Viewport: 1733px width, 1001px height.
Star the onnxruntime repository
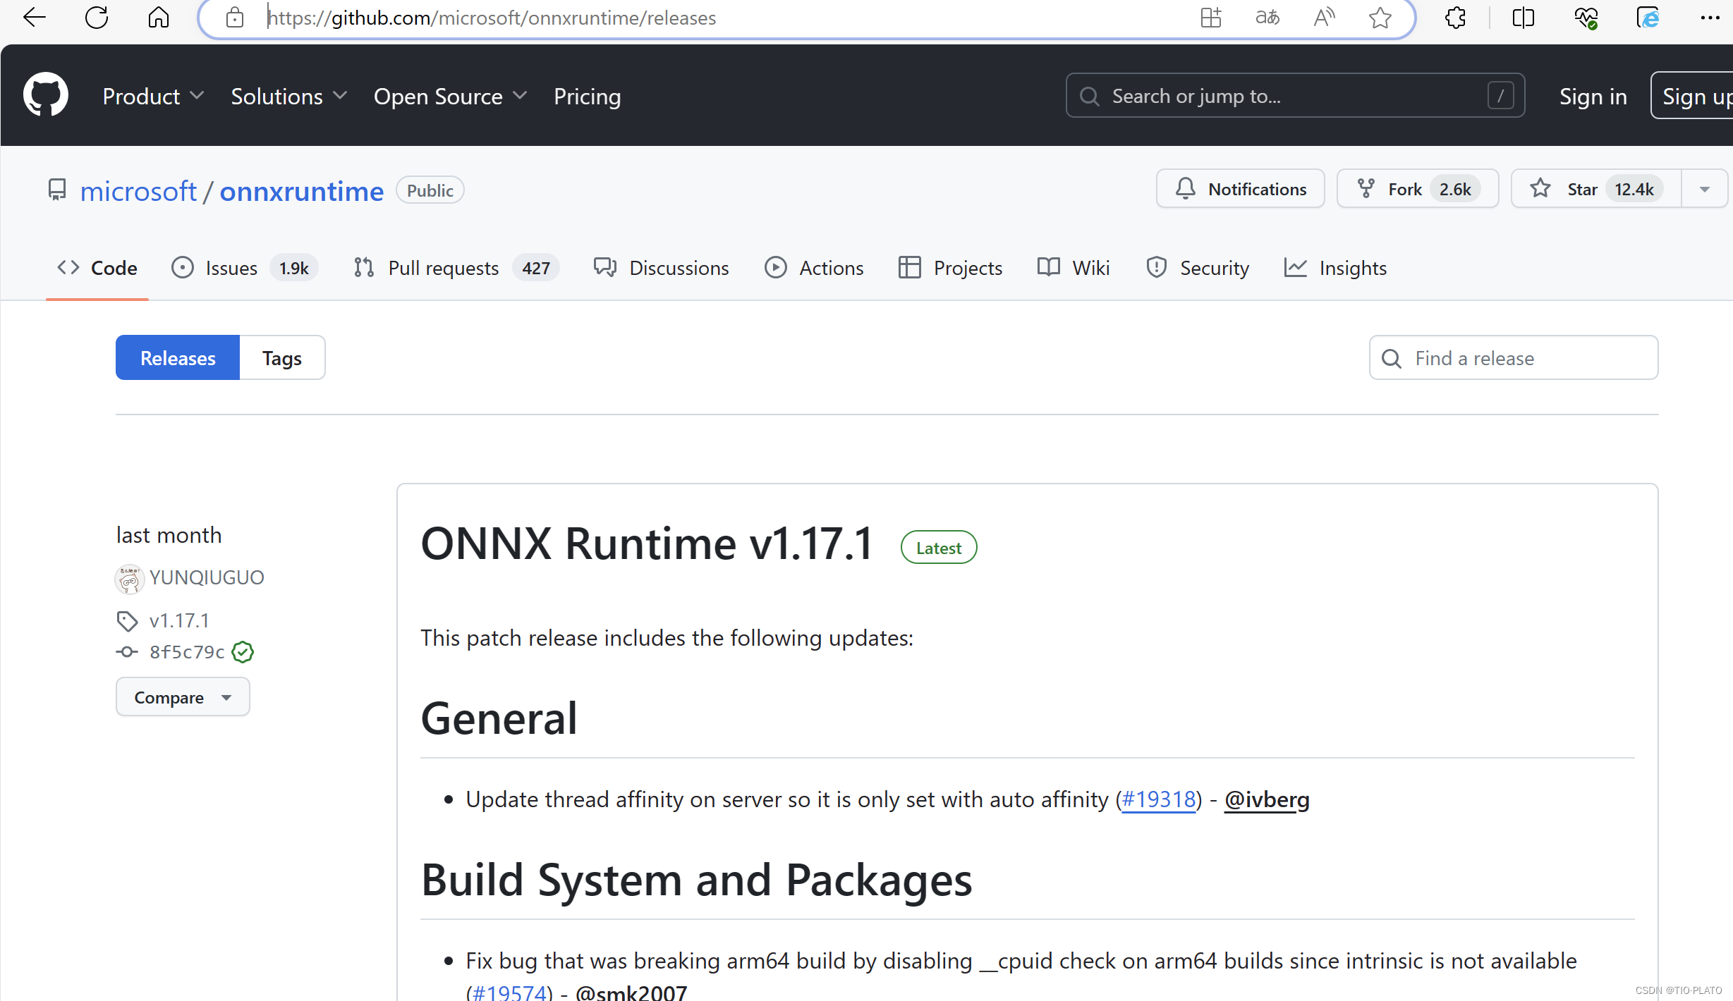tap(1596, 189)
